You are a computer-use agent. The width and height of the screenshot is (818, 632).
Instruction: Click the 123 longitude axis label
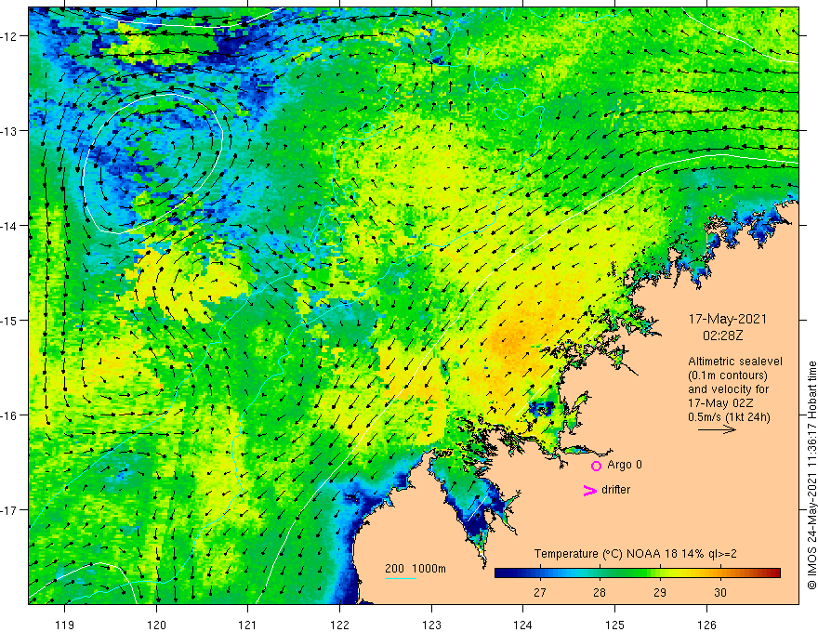click(x=431, y=625)
